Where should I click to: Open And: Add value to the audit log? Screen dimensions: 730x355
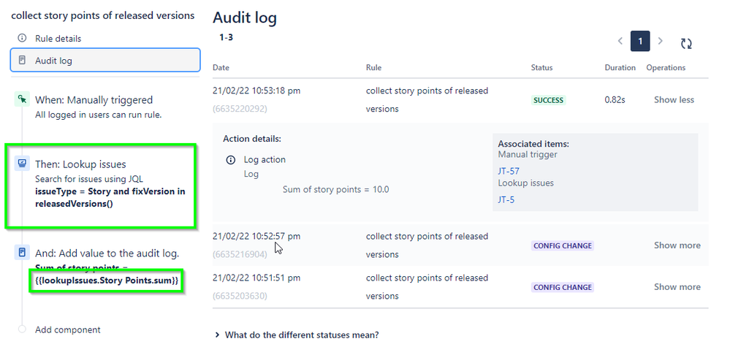pos(107,253)
